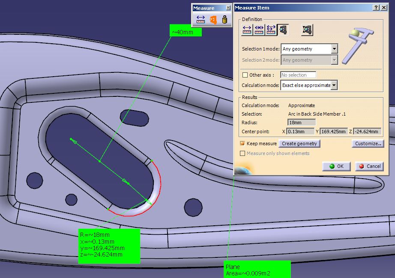Click the Measure Thickness icon in Definition

point(308,30)
